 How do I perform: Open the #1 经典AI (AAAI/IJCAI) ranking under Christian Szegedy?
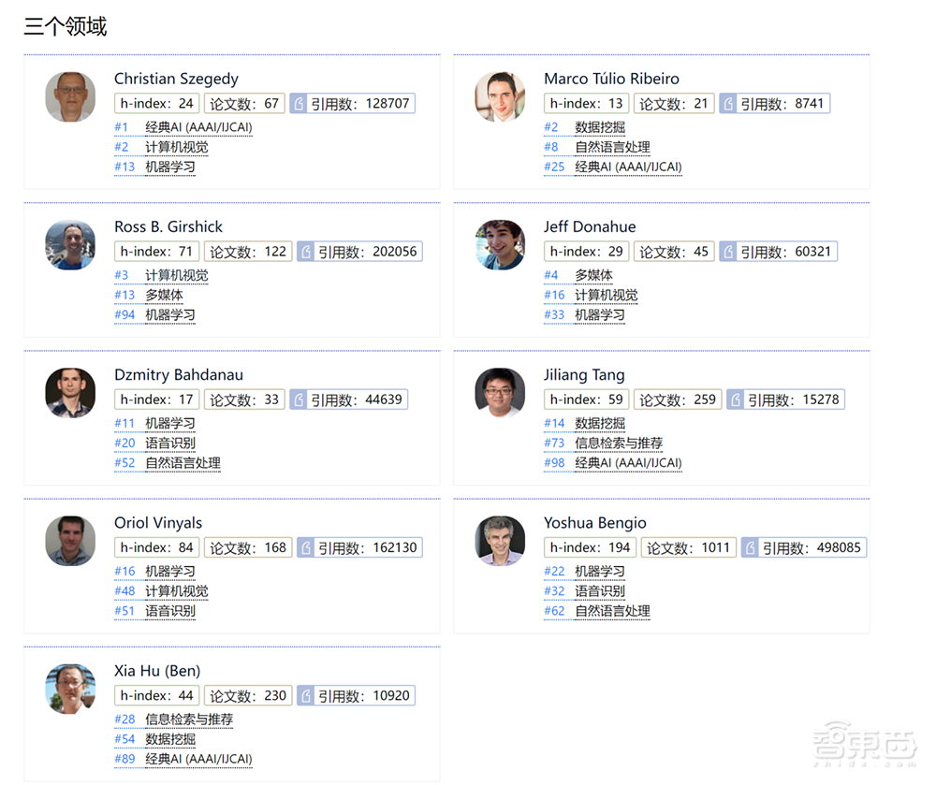coord(183,126)
